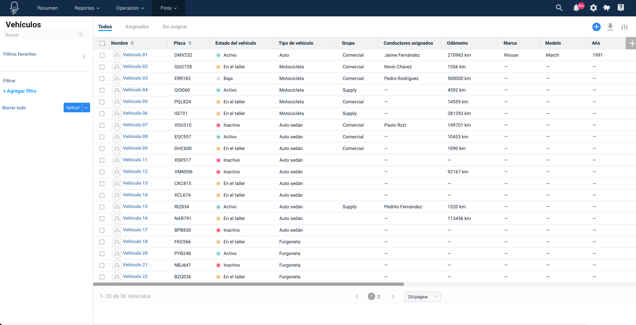Click the Vehículo 07 avatar icon
The width and height of the screenshot is (636, 325).
pos(117,125)
